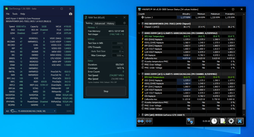Toggle the RAM Test light theme sun icon
This screenshot has height=137, width=254.
(x=124, y=23)
